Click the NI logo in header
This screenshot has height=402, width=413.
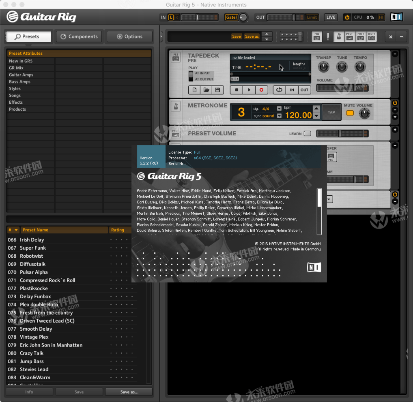[396, 17]
